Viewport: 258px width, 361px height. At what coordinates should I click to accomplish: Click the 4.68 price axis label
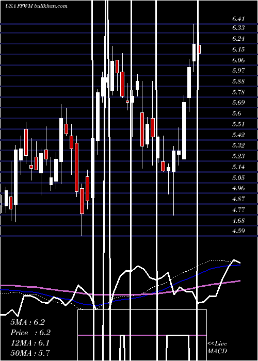(238, 221)
